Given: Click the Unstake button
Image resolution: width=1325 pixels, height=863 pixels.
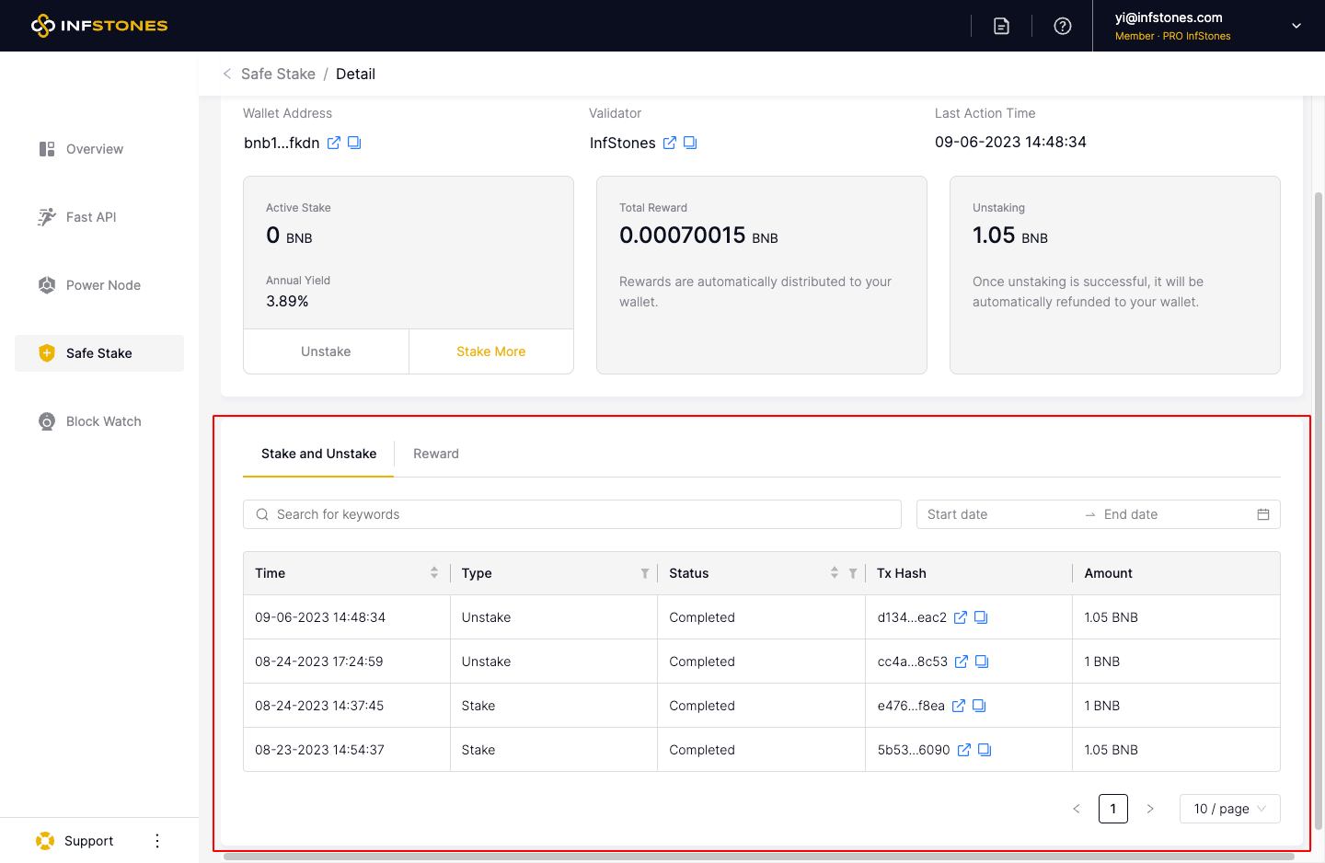Looking at the screenshot, I should pos(326,351).
